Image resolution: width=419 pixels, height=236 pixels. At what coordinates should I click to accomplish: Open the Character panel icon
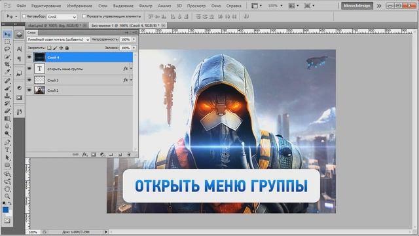[x=19, y=49]
